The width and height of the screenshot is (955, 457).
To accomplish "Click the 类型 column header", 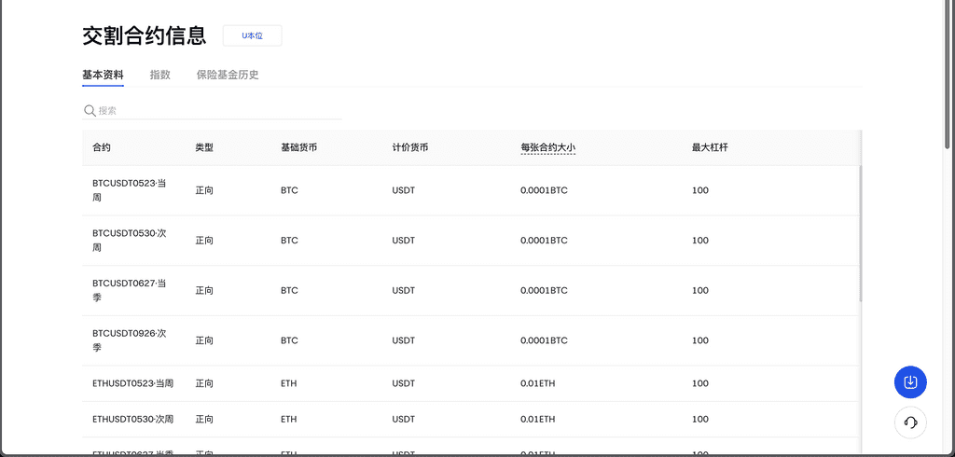I will (204, 148).
